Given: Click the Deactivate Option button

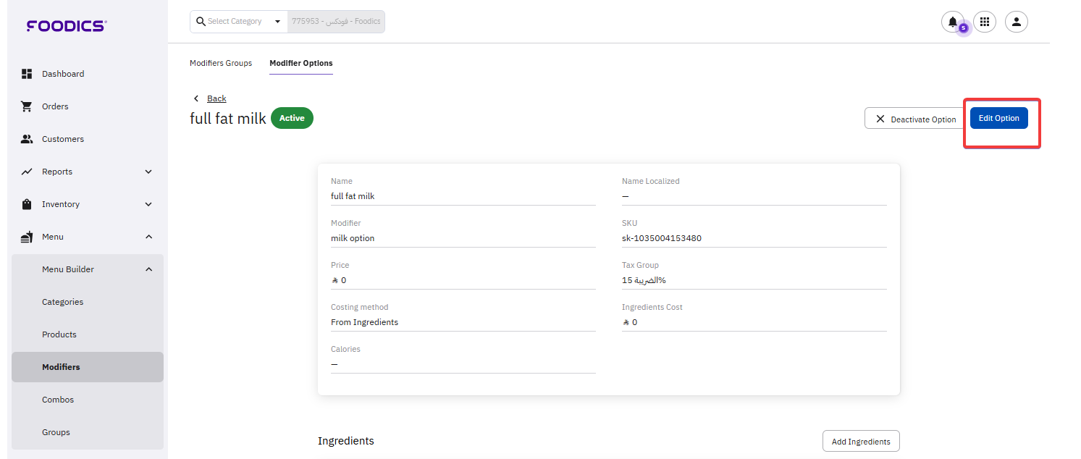Looking at the screenshot, I should pos(915,119).
